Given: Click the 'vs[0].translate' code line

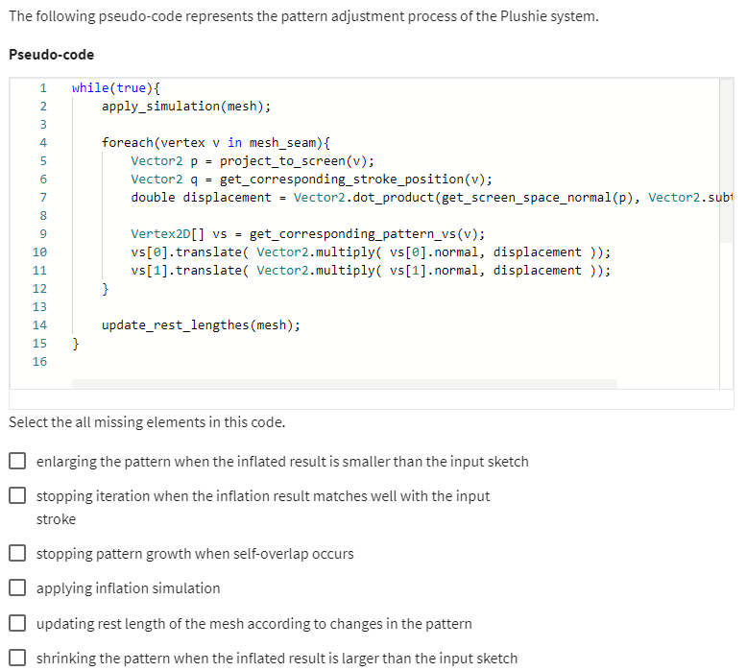Looking at the screenshot, I should [x=371, y=252].
